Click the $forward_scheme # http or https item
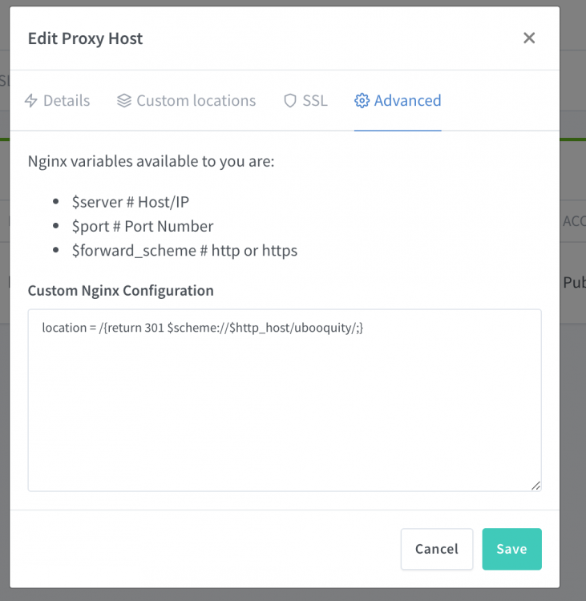586x601 pixels. [x=184, y=251]
